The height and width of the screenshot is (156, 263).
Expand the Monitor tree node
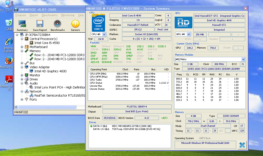(22, 75)
